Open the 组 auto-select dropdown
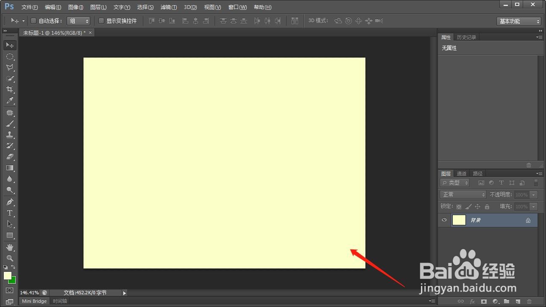 78,21
